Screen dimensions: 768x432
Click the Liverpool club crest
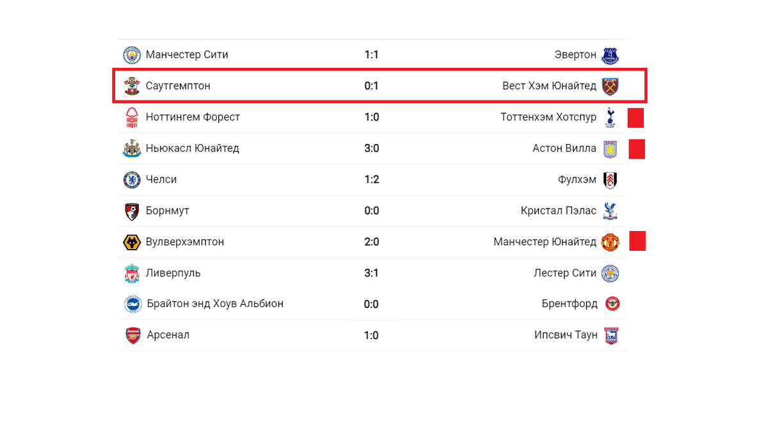pyautogui.click(x=132, y=273)
